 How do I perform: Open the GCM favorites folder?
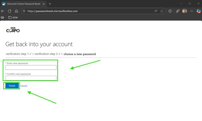(13, 18)
